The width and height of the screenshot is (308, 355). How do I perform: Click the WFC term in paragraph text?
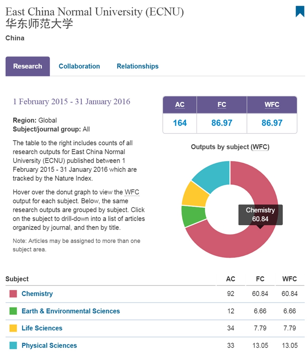coord(132,192)
